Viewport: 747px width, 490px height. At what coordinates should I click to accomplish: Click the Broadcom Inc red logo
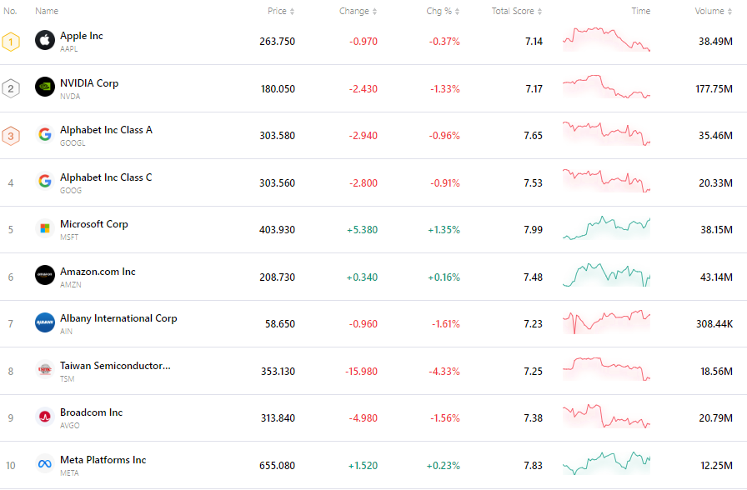[x=44, y=417]
